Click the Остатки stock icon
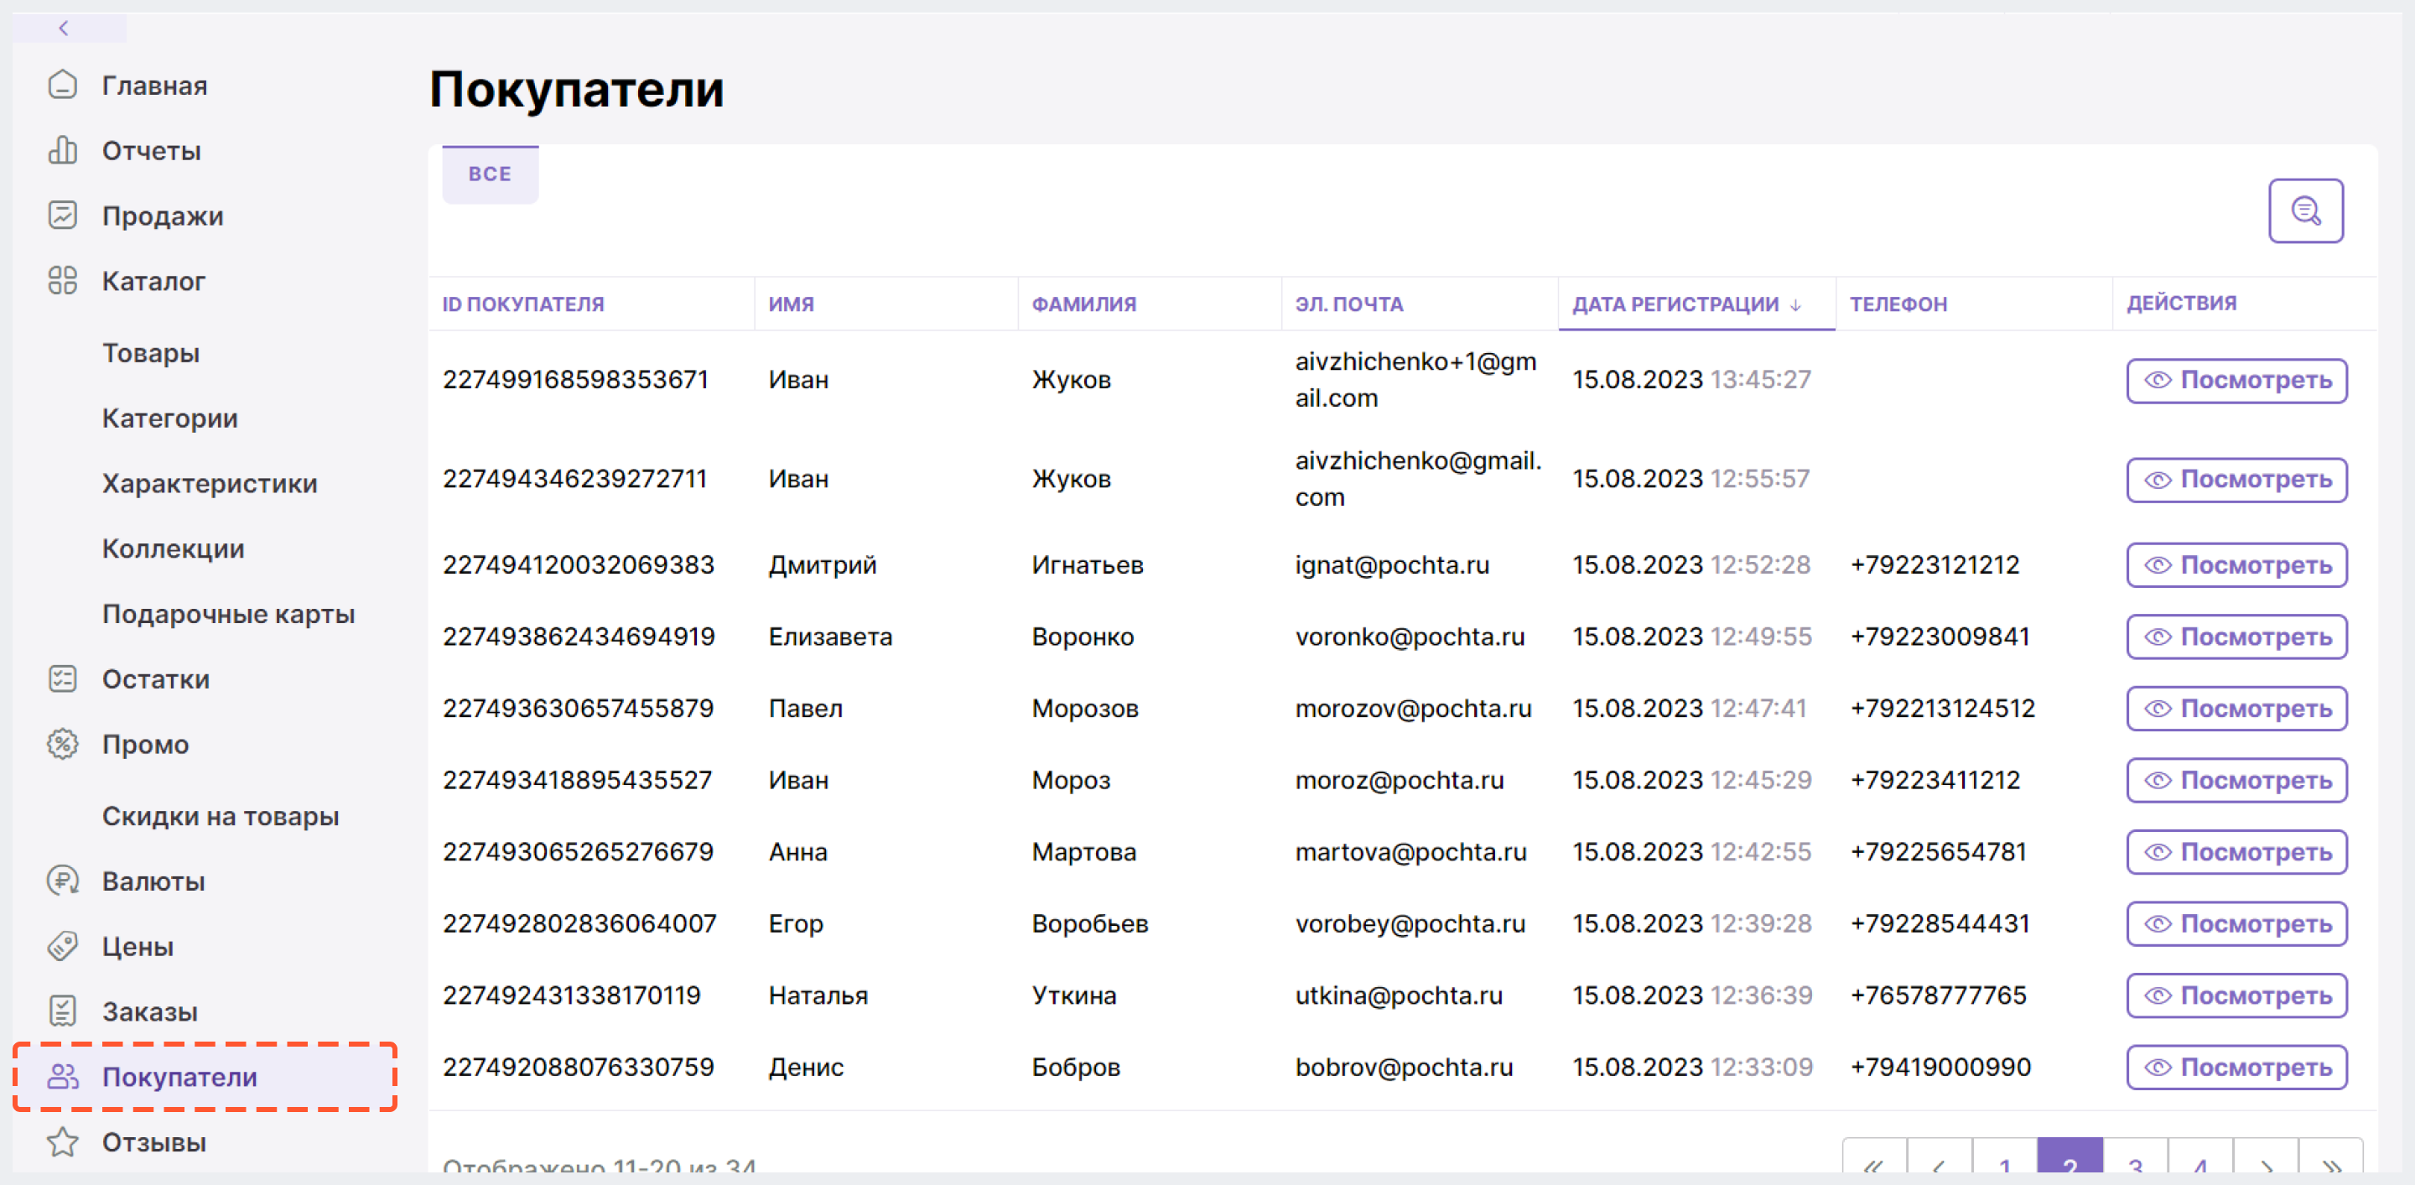The height and width of the screenshot is (1185, 2415). (x=63, y=678)
